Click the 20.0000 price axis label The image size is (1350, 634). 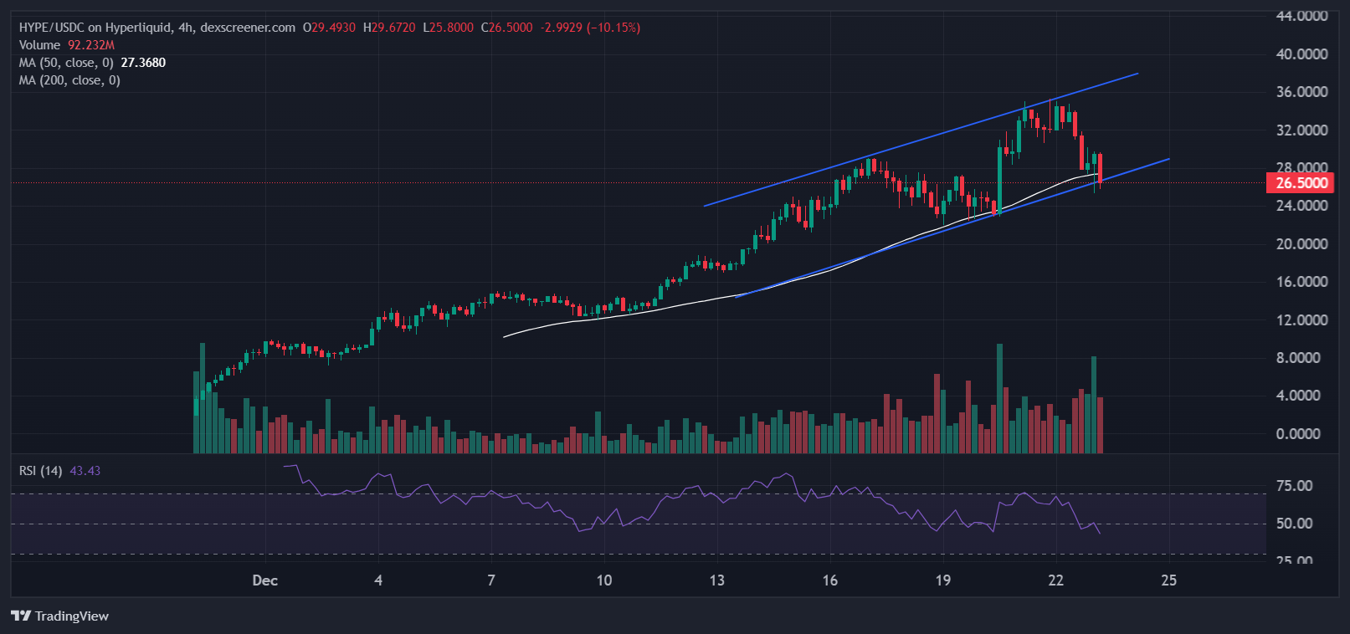pyautogui.click(x=1301, y=244)
